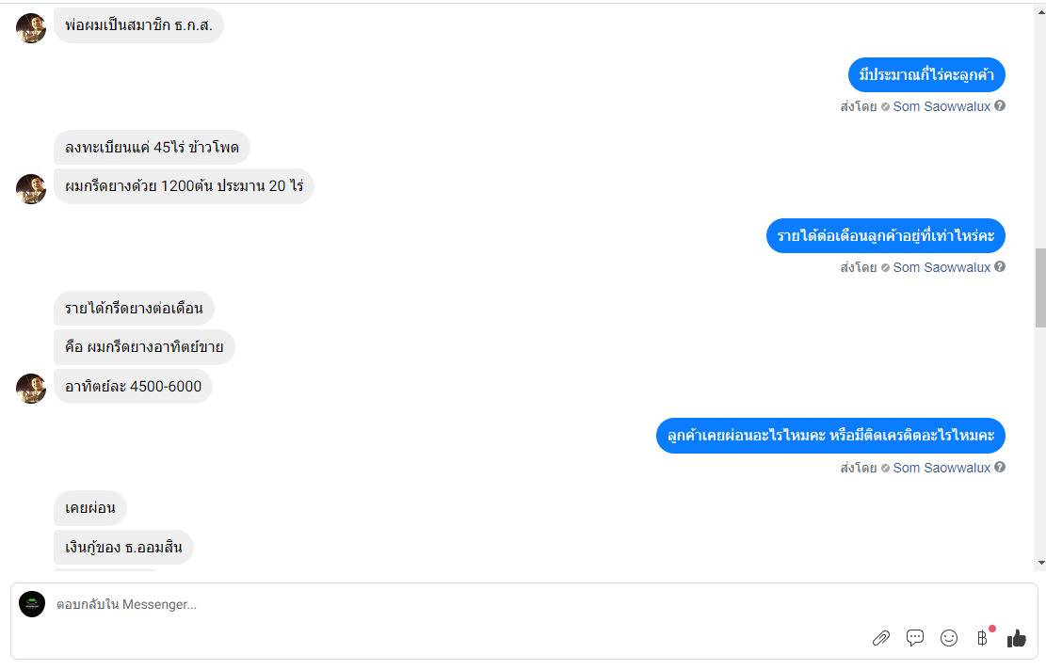Click the page profile logo beside reply box
This screenshot has width=1046, height=670.
coord(32,604)
